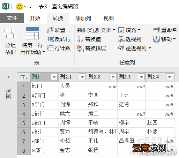Click the cell containing 王伟

[102, 141]
